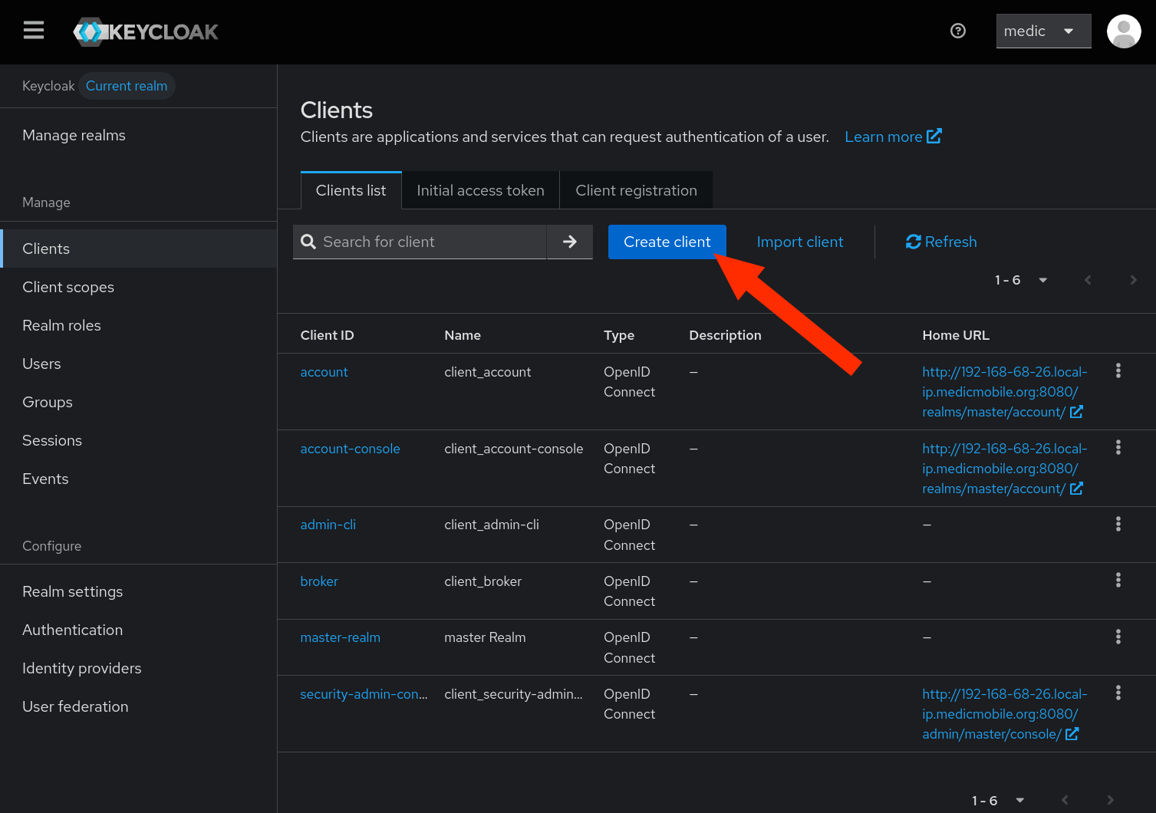Click the Import client link
This screenshot has width=1156, height=813.
pyautogui.click(x=800, y=242)
